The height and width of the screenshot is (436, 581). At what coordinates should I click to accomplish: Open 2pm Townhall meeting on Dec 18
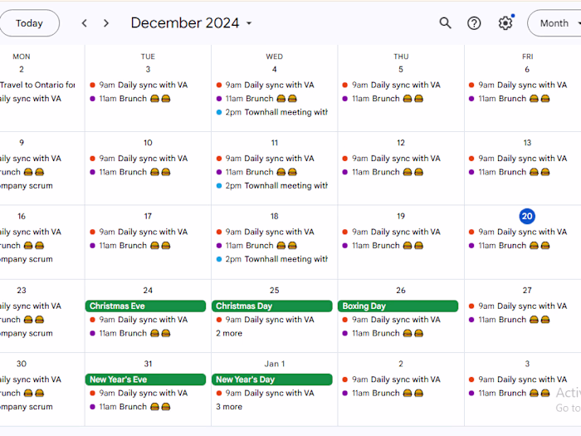click(272, 259)
